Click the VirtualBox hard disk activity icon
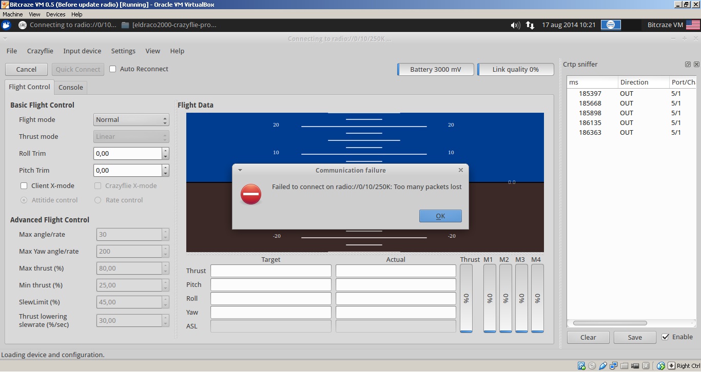Viewport: 701px width, 372px height. point(581,366)
